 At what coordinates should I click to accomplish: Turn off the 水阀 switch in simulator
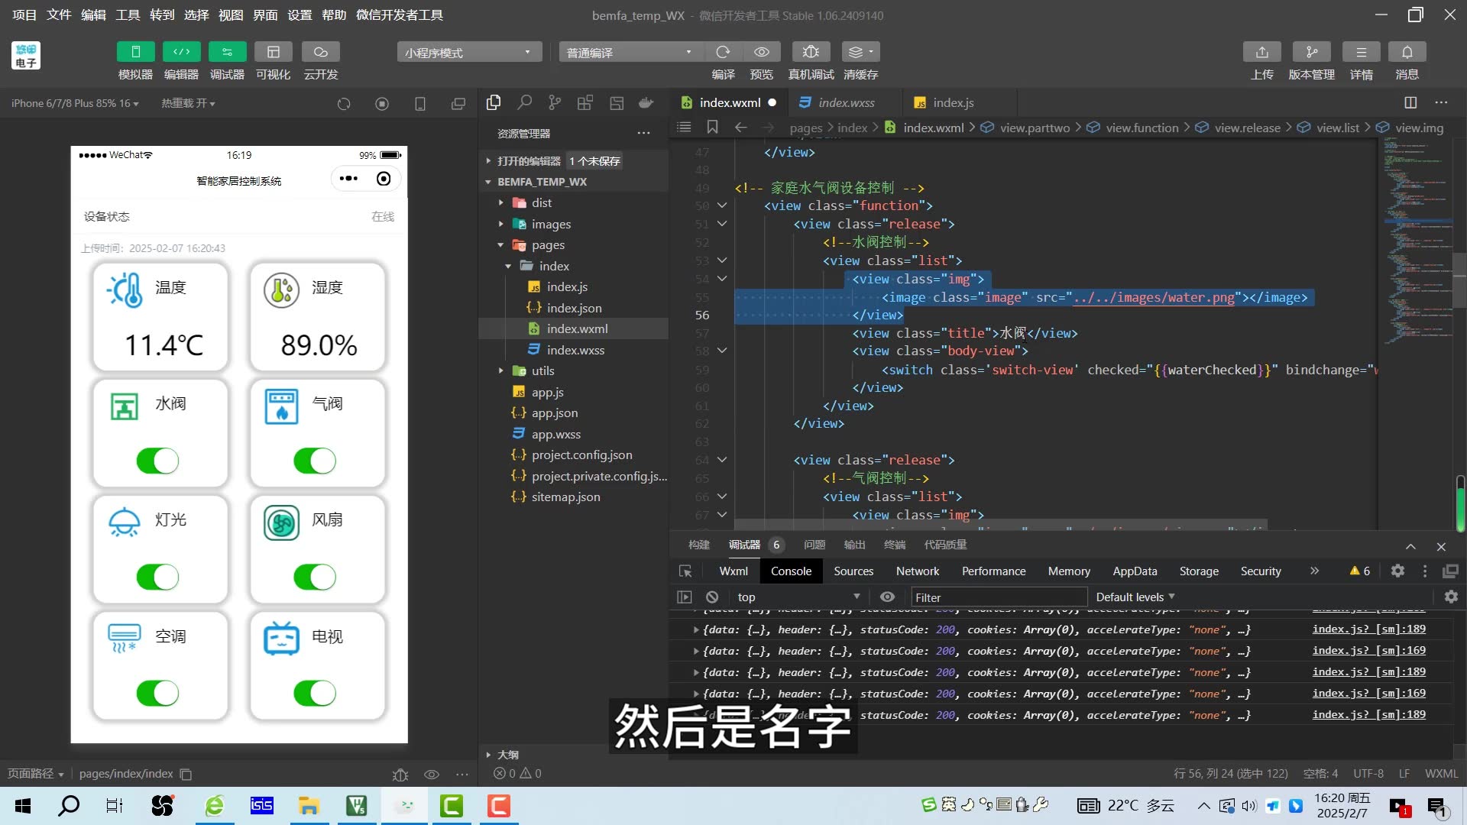158,461
